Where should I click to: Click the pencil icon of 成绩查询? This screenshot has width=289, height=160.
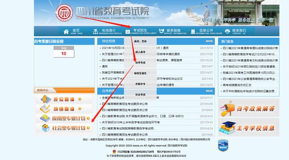point(45,109)
